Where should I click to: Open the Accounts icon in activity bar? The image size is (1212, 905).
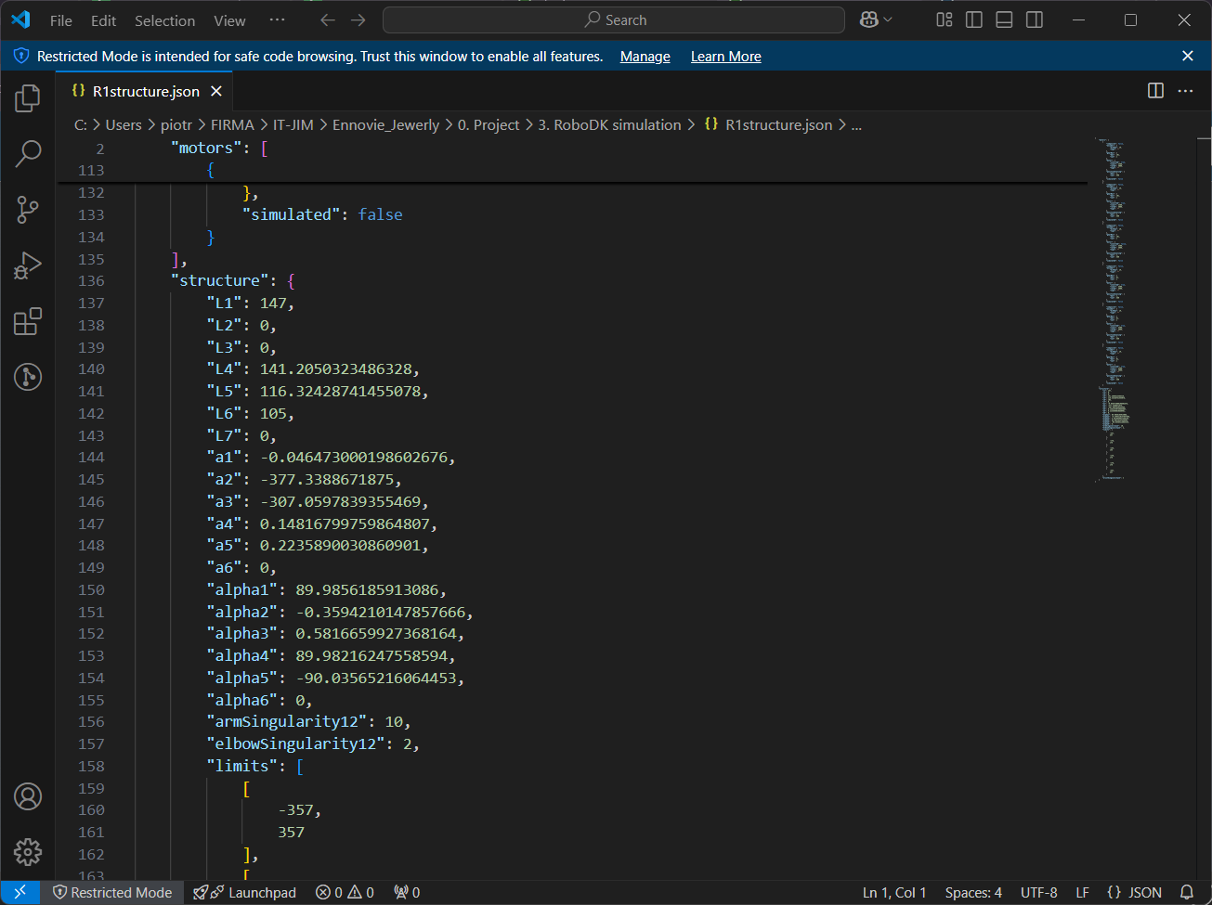pos(28,796)
